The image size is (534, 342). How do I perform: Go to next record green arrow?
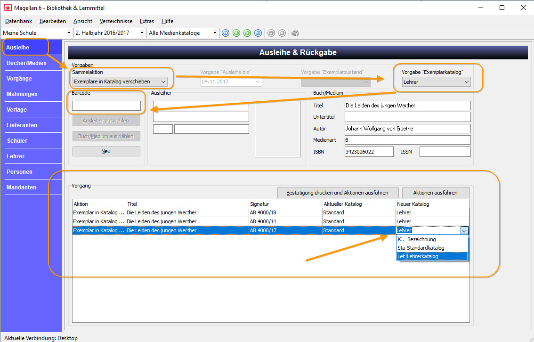coord(247,33)
